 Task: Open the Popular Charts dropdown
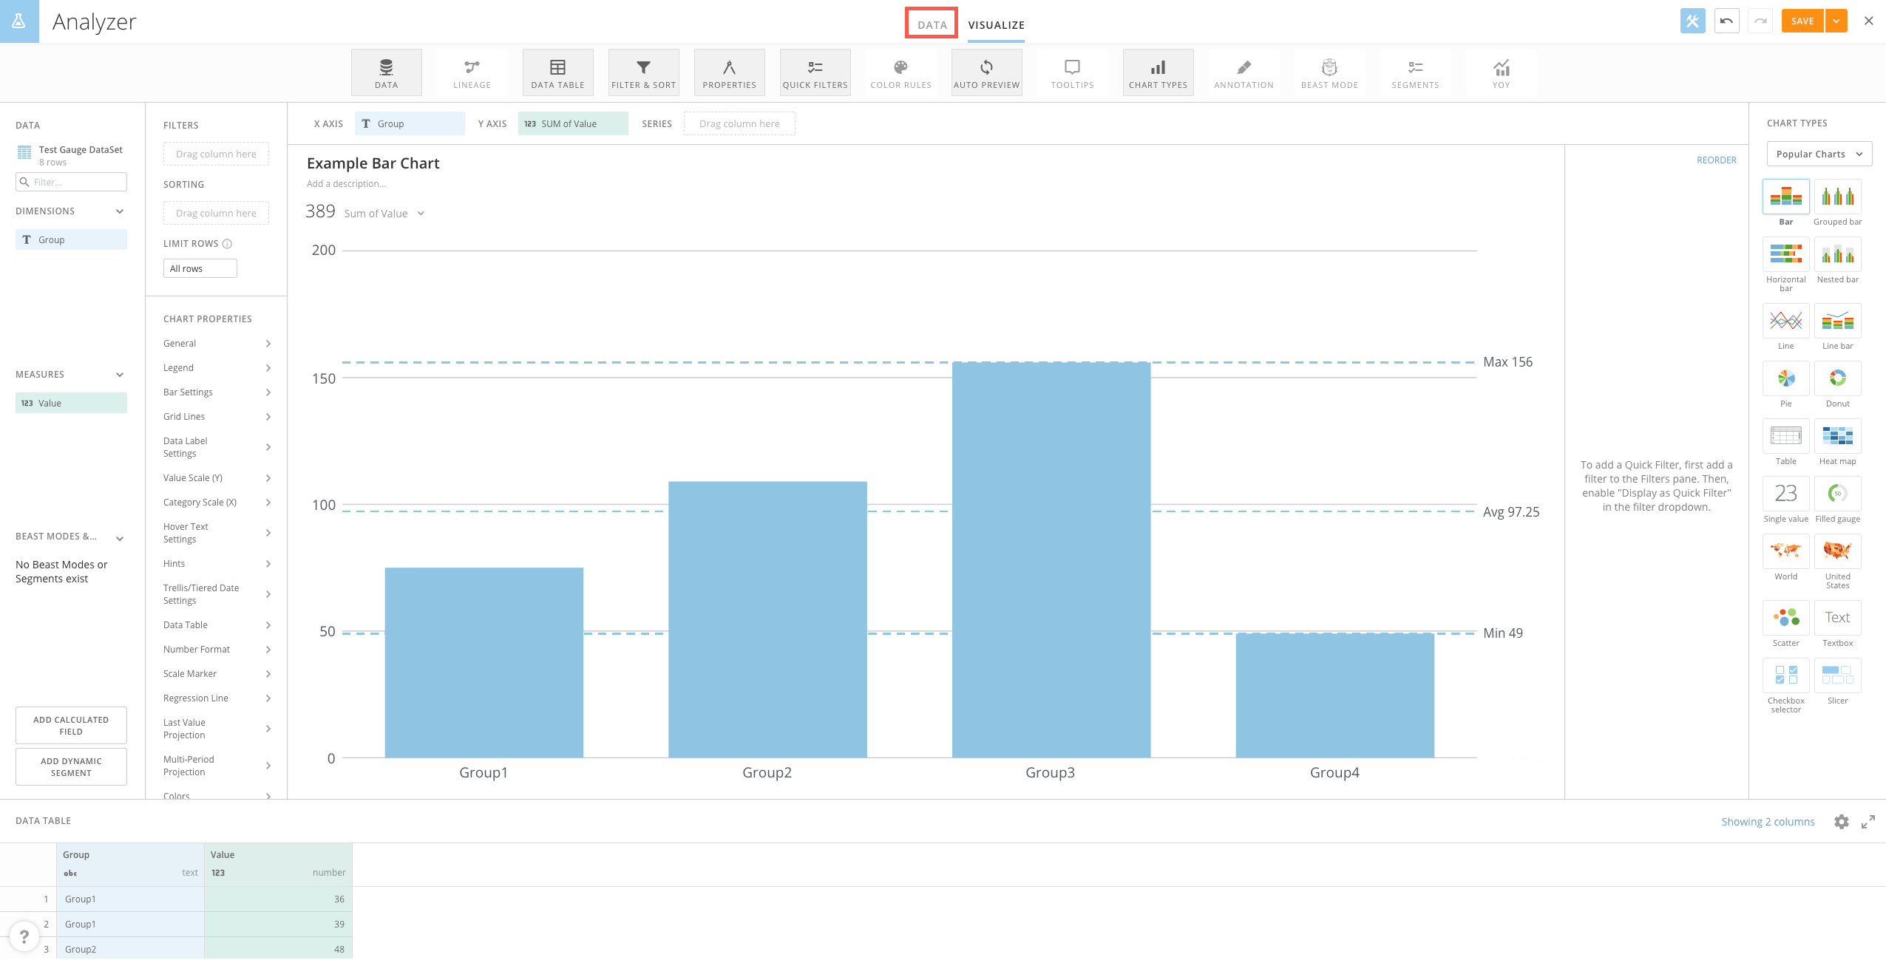1818,153
